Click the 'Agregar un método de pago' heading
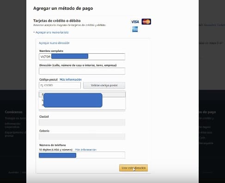This screenshot has height=183, width=225. pyautogui.click(x=63, y=8)
